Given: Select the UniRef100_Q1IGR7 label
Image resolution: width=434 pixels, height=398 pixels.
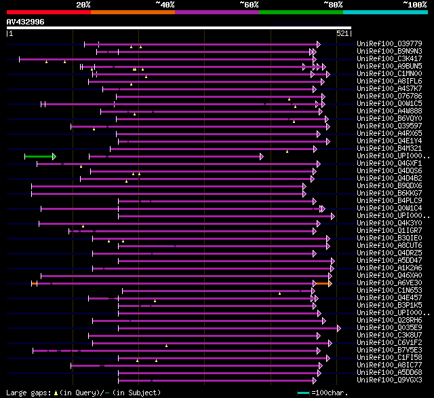Looking at the screenshot, I should click(x=389, y=231).
